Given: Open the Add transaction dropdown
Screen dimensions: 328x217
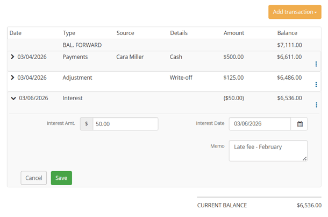Looking at the screenshot, I should [294, 12].
